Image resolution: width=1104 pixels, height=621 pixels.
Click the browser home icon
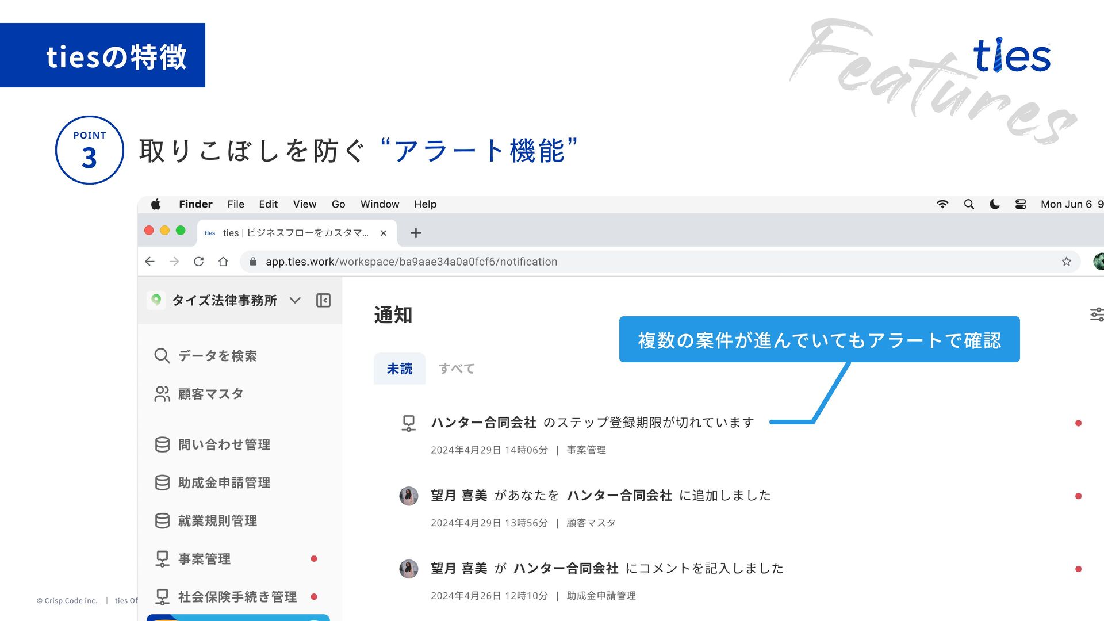point(223,262)
